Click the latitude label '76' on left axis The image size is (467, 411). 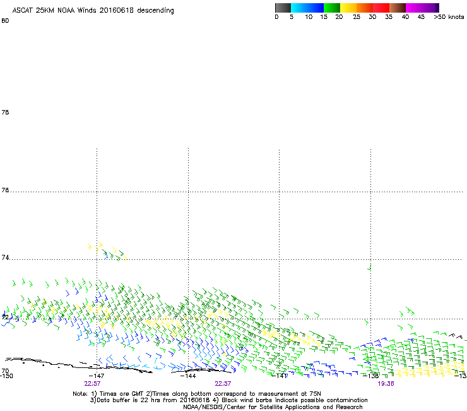coord(5,190)
